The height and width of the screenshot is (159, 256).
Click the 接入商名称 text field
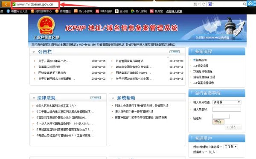point(227,109)
